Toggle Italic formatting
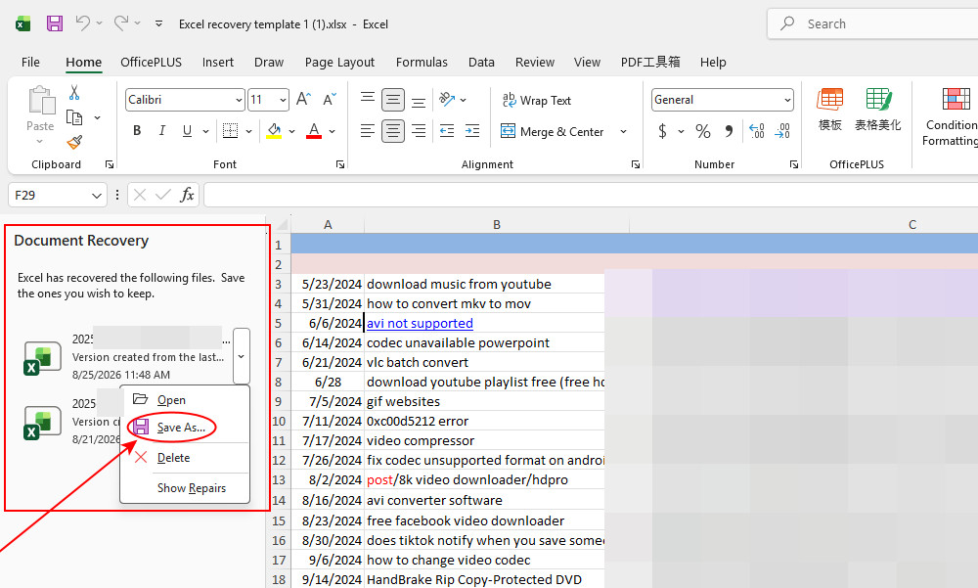 click(x=162, y=130)
